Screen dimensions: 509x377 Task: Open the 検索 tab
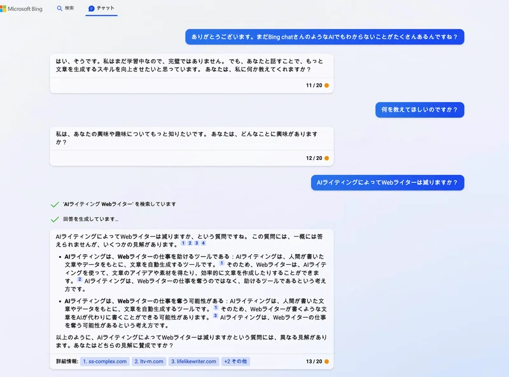click(x=66, y=8)
